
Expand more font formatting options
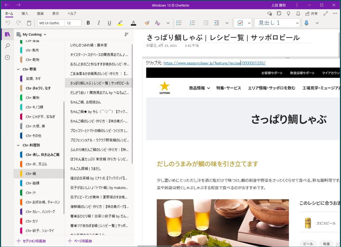point(168,23)
